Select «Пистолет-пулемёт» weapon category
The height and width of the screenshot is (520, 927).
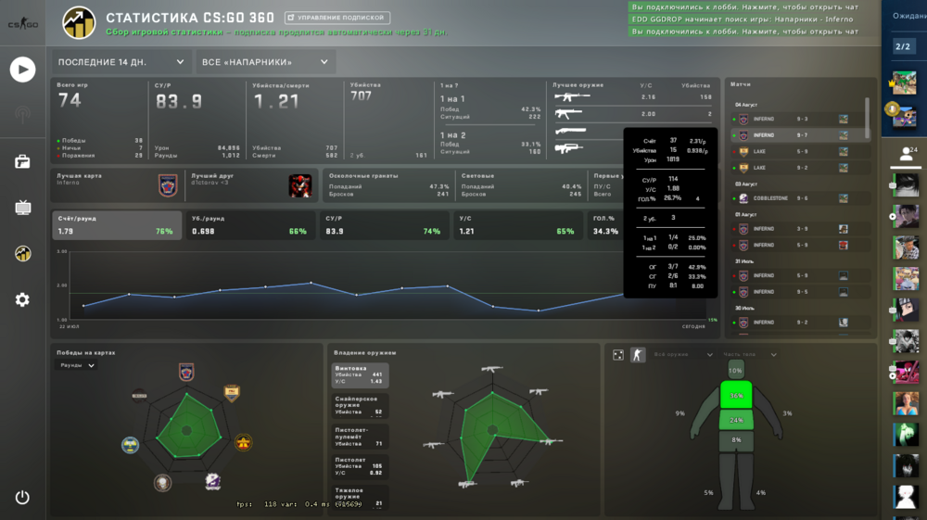click(360, 437)
